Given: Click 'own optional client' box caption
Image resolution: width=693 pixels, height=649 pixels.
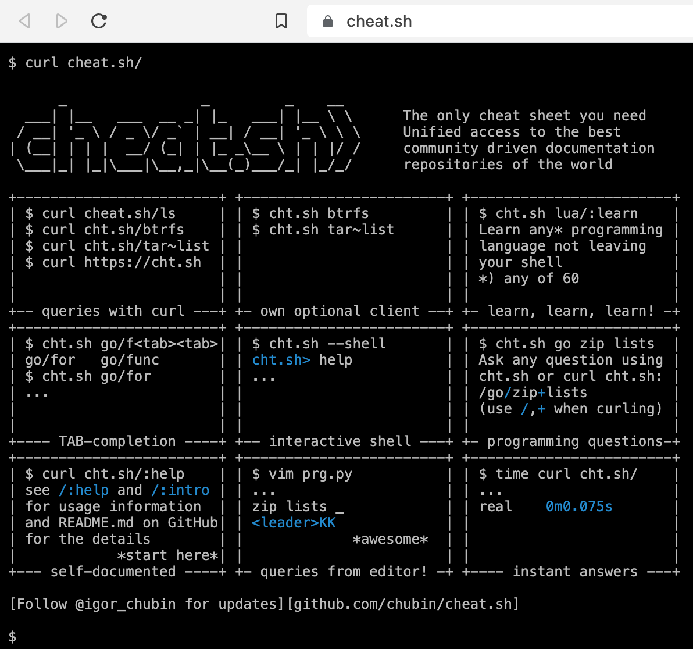Looking at the screenshot, I should [x=340, y=311].
